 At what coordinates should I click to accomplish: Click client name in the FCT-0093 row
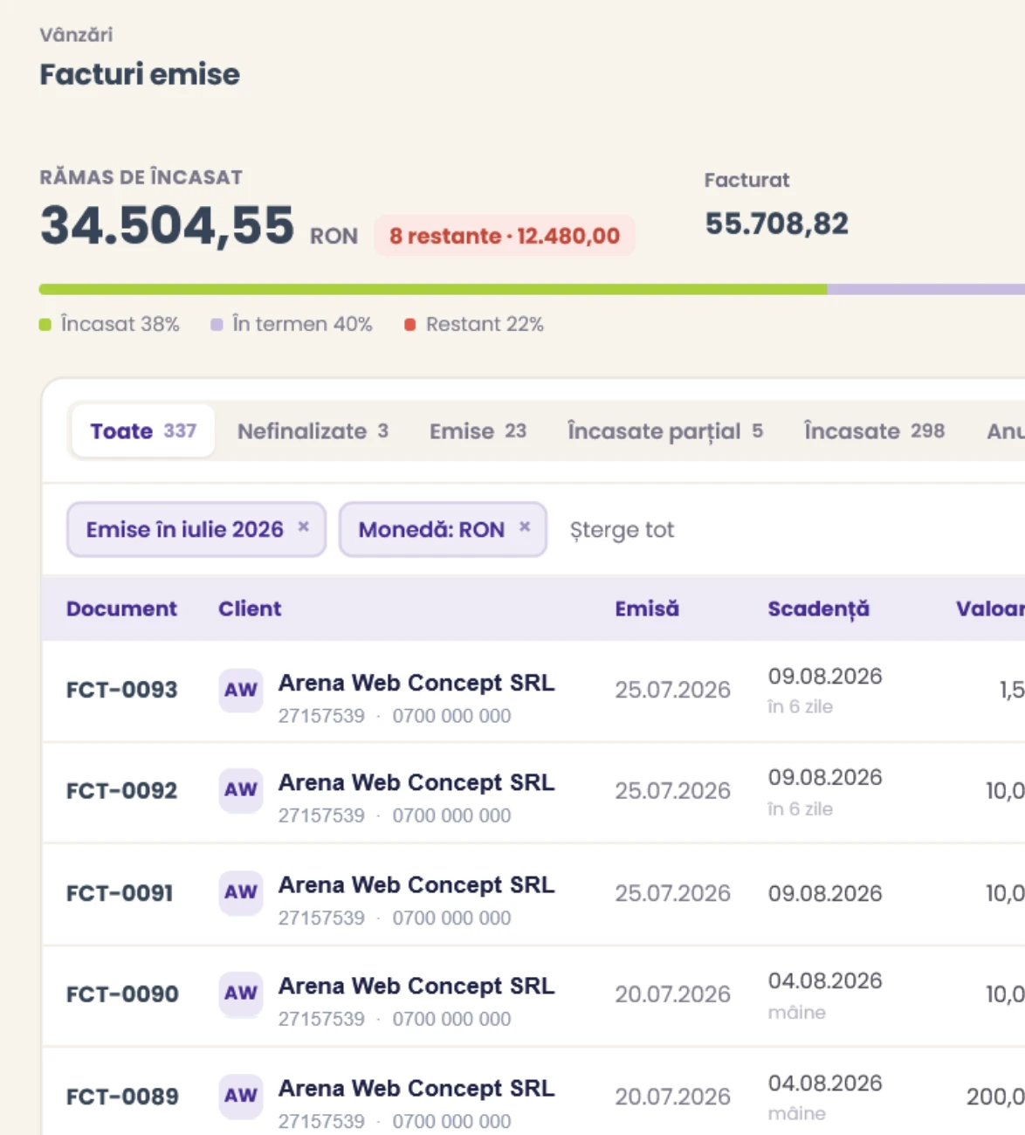416,683
